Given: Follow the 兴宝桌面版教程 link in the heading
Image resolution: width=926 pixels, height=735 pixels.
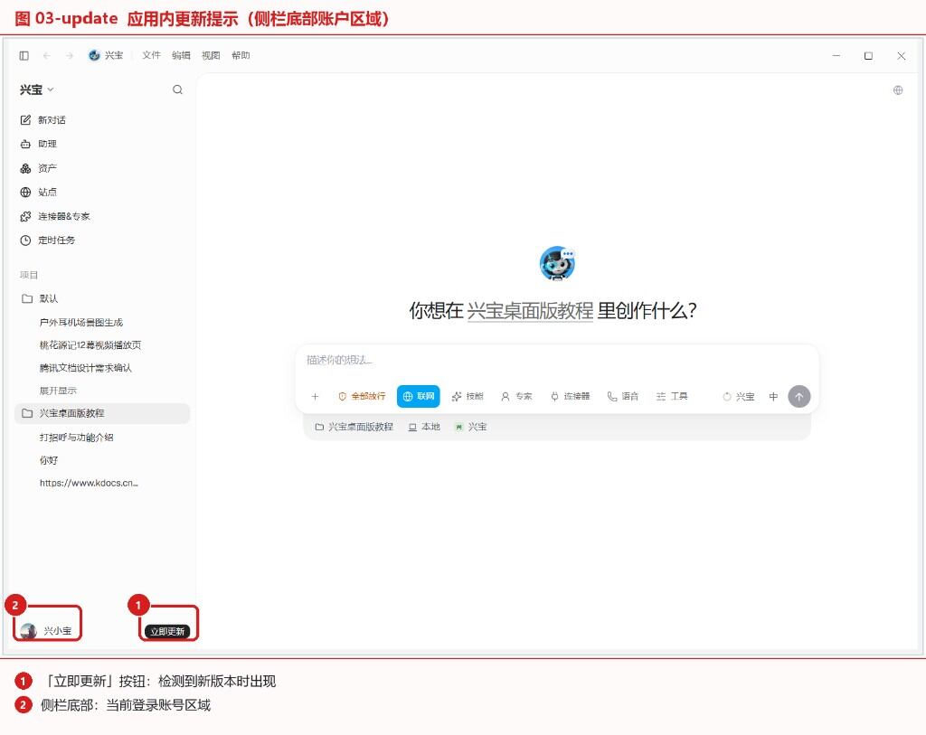Looking at the screenshot, I should point(530,310).
